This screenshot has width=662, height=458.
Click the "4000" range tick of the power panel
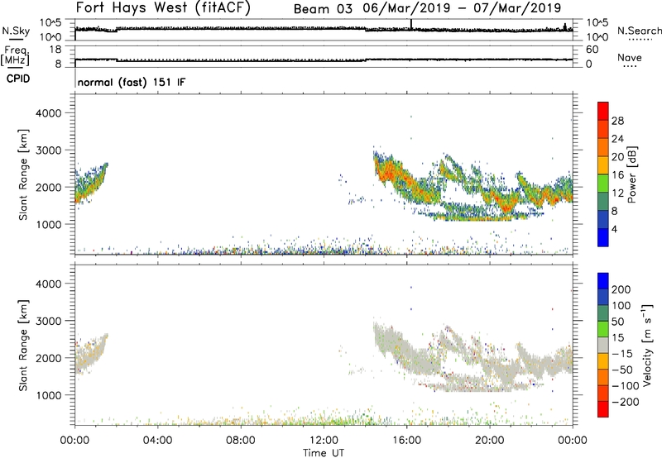48,113
